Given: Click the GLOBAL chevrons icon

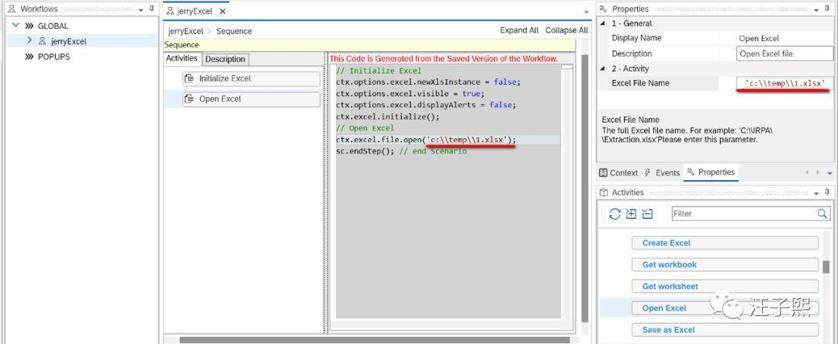Looking at the screenshot, I should (29, 26).
